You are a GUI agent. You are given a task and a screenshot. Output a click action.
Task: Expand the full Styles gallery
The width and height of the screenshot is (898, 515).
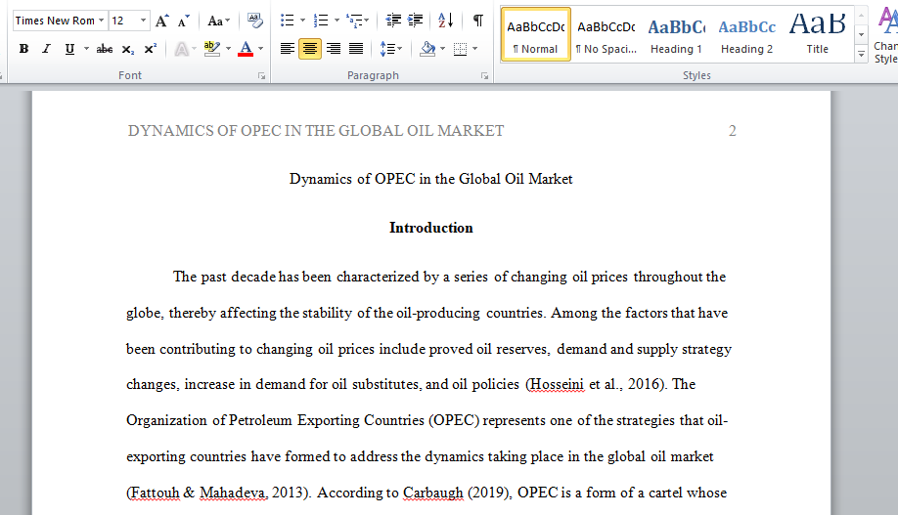click(862, 54)
